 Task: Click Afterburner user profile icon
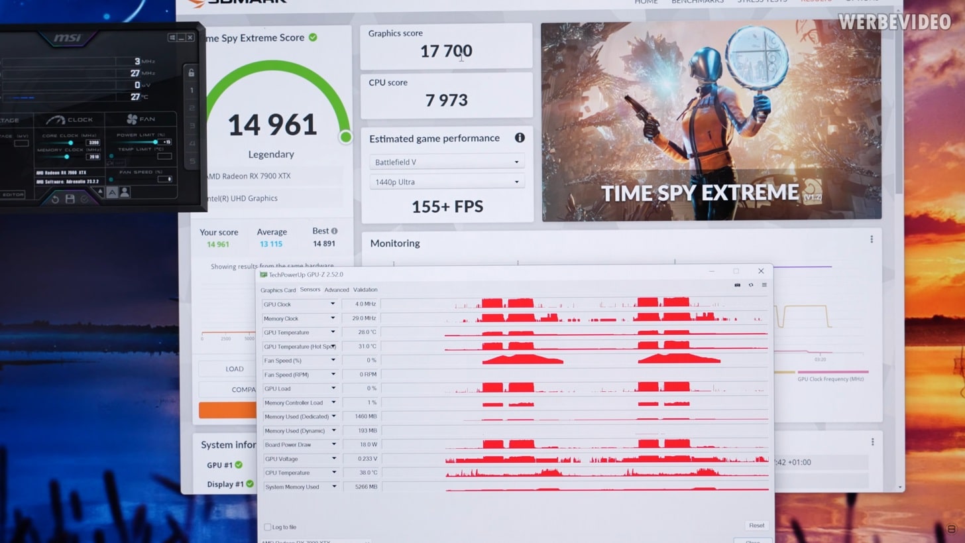coord(124,192)
